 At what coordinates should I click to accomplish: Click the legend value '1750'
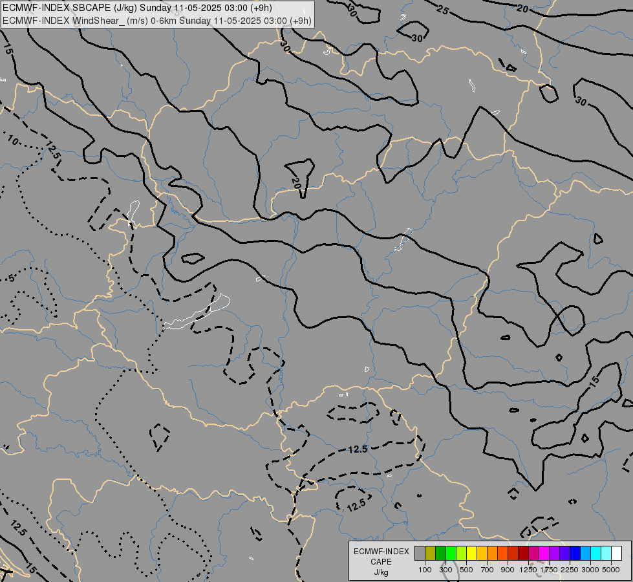pos(549,570)
